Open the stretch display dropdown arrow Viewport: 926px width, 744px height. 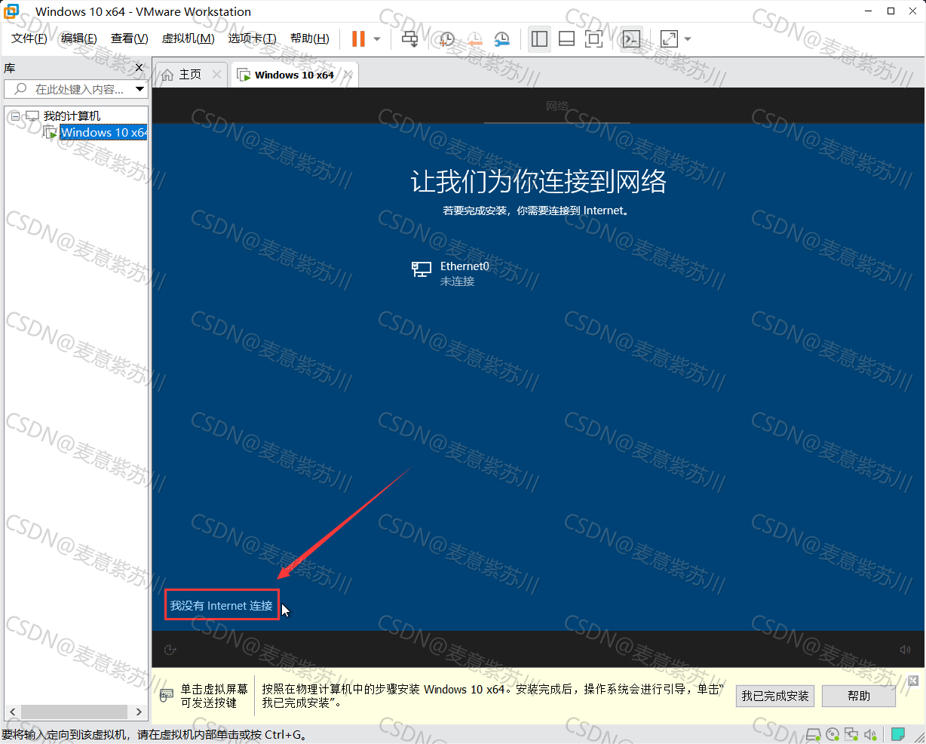click(688, 39)
